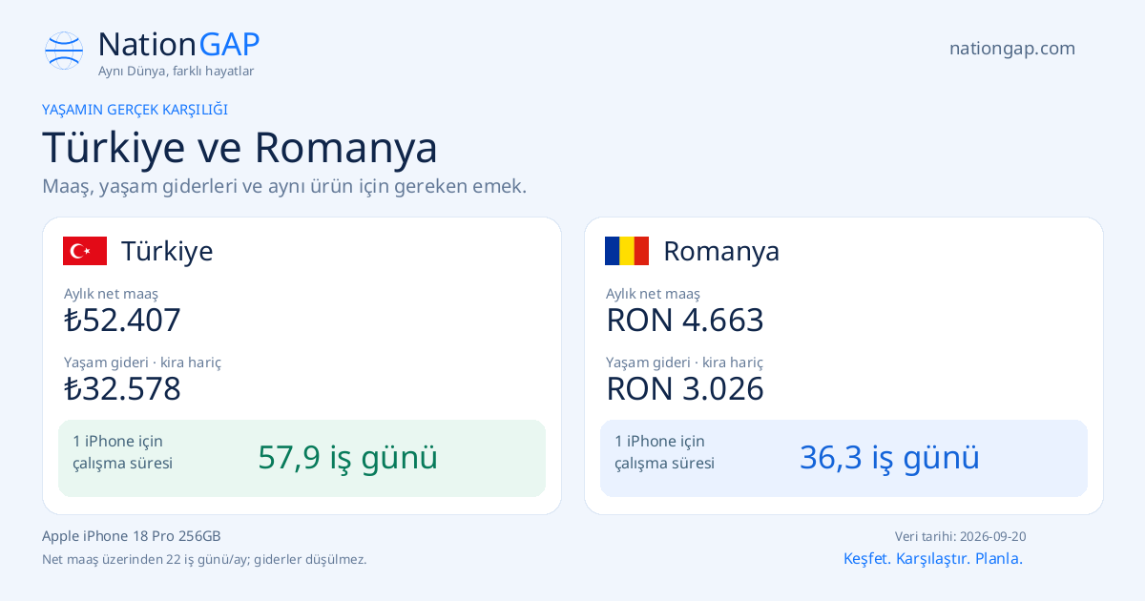The image size is (1145, 601).
Task: Click the '36,3 iş günü' value
Action: pyautogui.click(x=890, y=458)
